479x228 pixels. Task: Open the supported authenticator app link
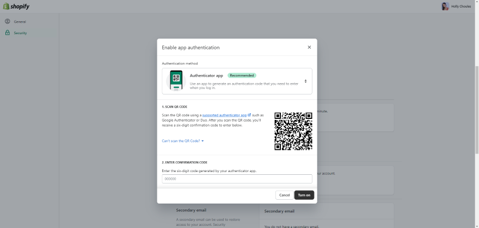[x=224, y=115]
